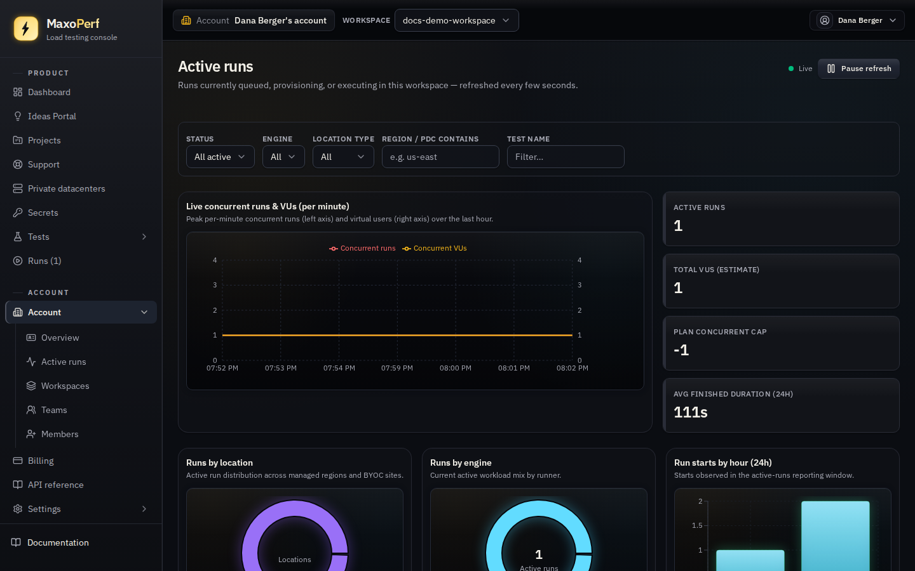Viewport: 915px width, 571px height.
Task: Click the Active runs pulse icon
Action: pos(31,362)
